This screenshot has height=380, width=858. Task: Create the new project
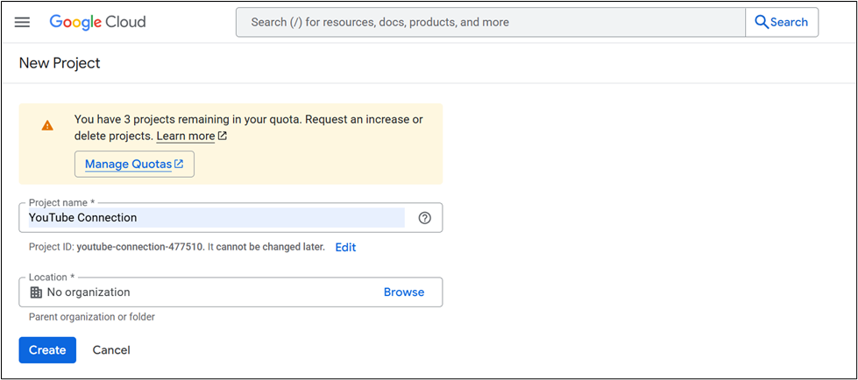[x=47, y=350]
